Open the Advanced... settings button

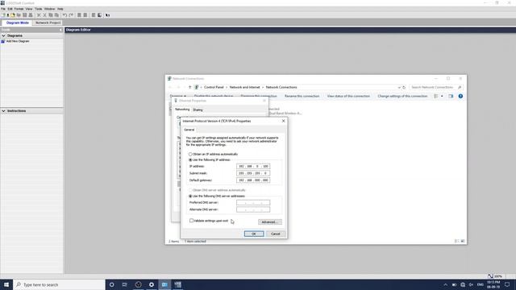click(x=270, y=222)
